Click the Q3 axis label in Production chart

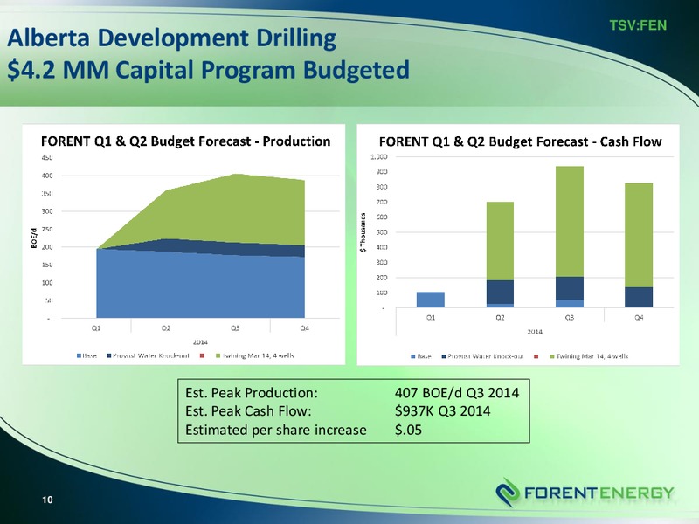(235, 328)
